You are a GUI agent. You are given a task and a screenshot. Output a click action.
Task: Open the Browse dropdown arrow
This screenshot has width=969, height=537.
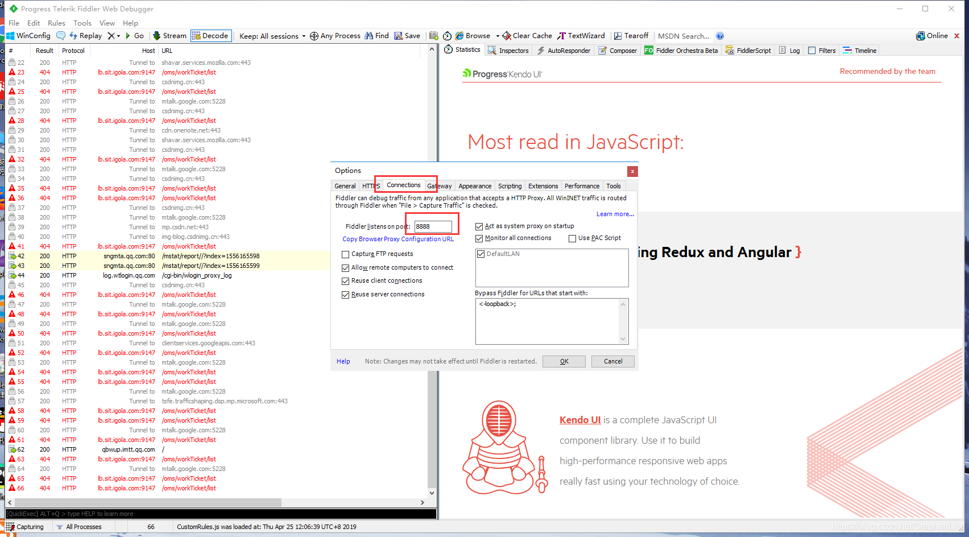point(498,36)
